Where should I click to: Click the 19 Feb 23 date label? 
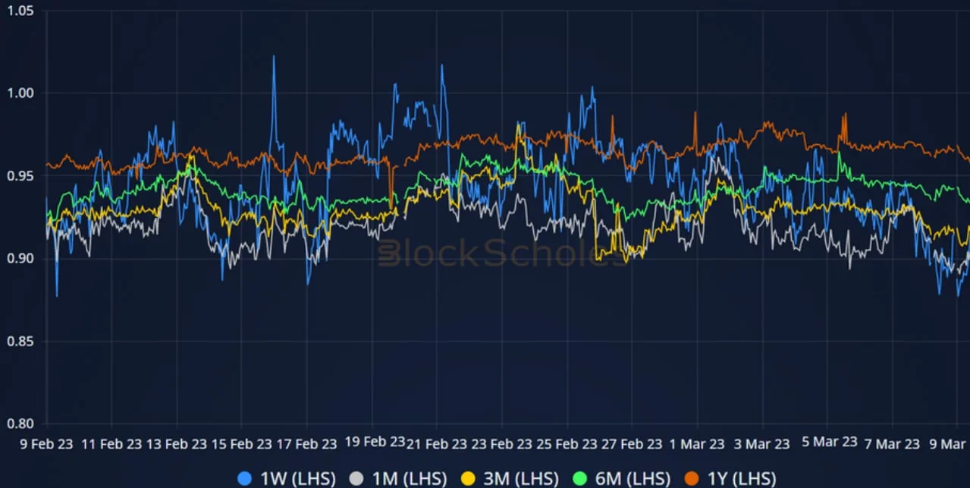click(375, 442)
